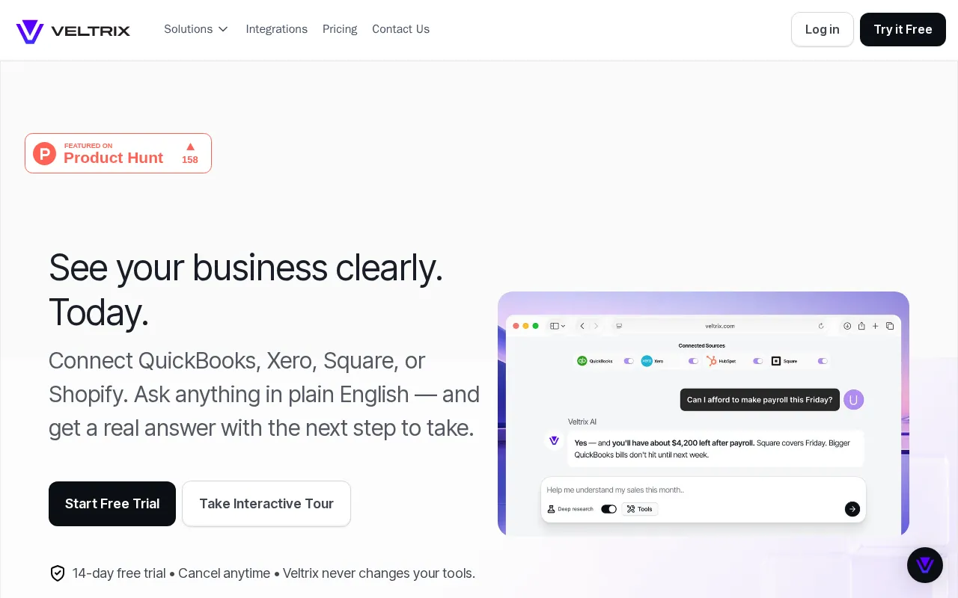
Task: Click the Take Interactive Tour button
Action: tap(266, 504)
